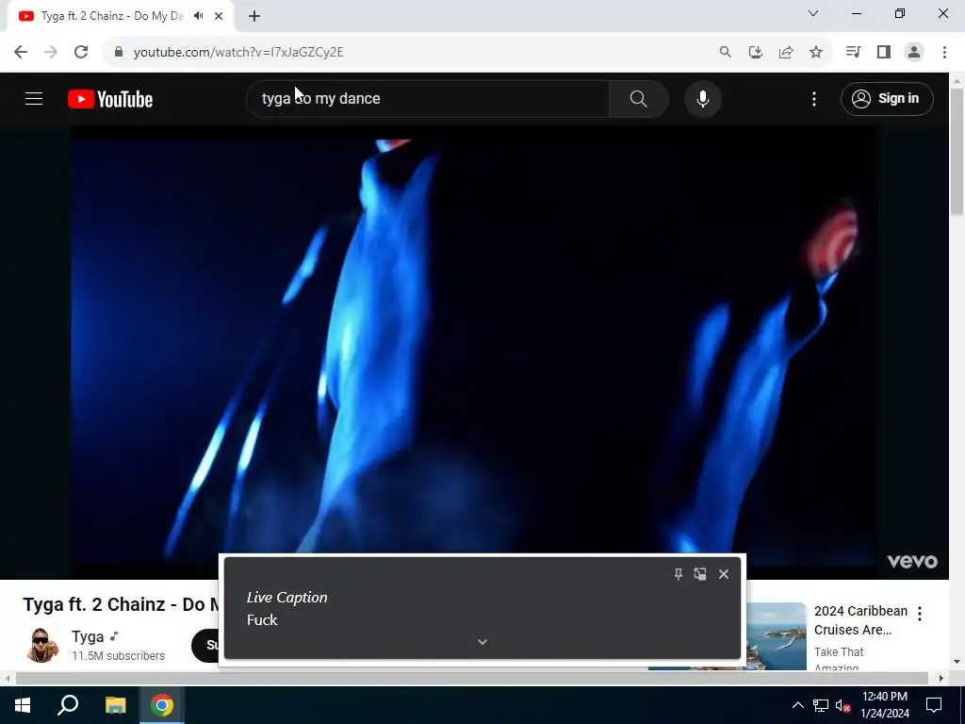Click the video title text
The image size is (965, 724).
pos(121,604)
